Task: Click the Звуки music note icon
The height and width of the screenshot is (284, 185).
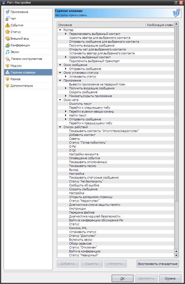Action: point(7,52)
